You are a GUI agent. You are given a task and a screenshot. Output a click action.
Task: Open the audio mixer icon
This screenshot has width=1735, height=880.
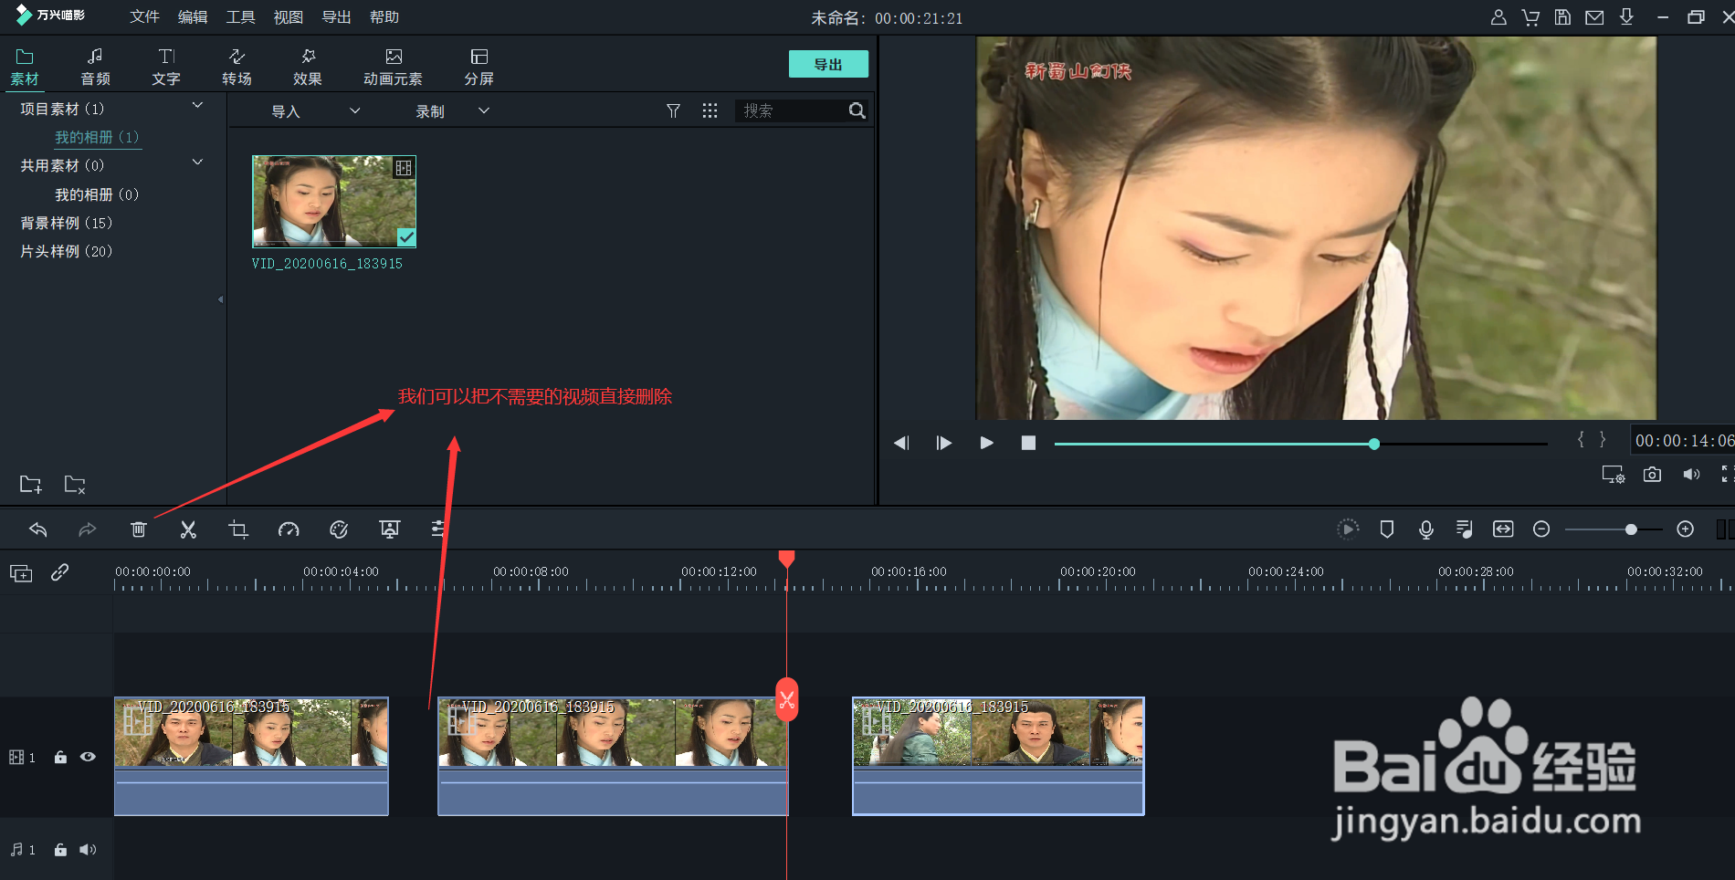pos(1464,529)
